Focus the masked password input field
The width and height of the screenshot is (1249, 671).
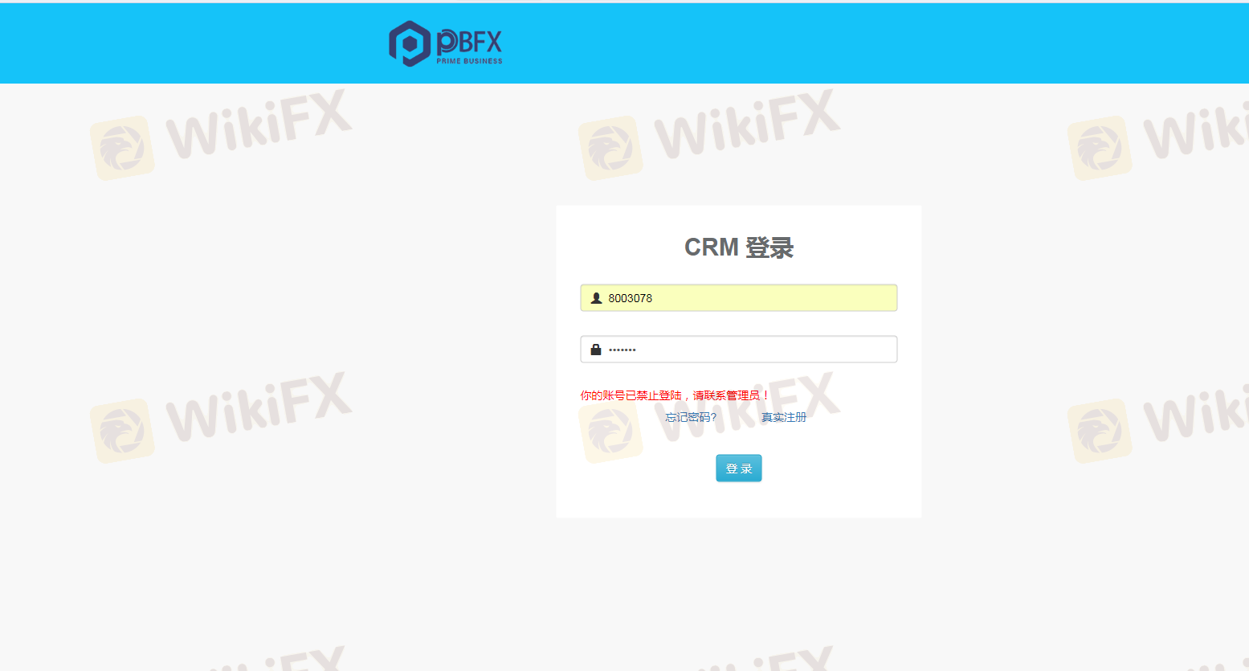pyautogui.click(x=739, y=350)
